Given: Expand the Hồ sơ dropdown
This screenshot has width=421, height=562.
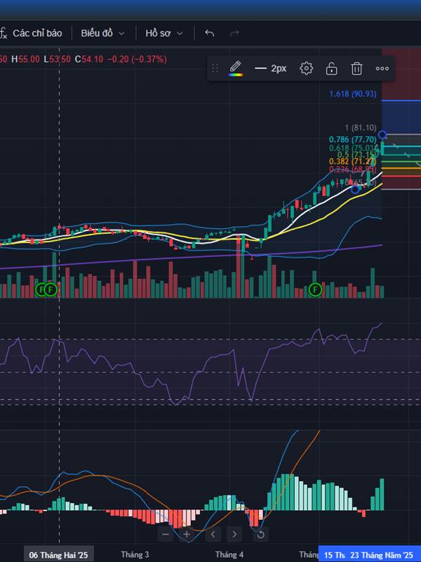Looking at the screenshot, I should [164, 33].
